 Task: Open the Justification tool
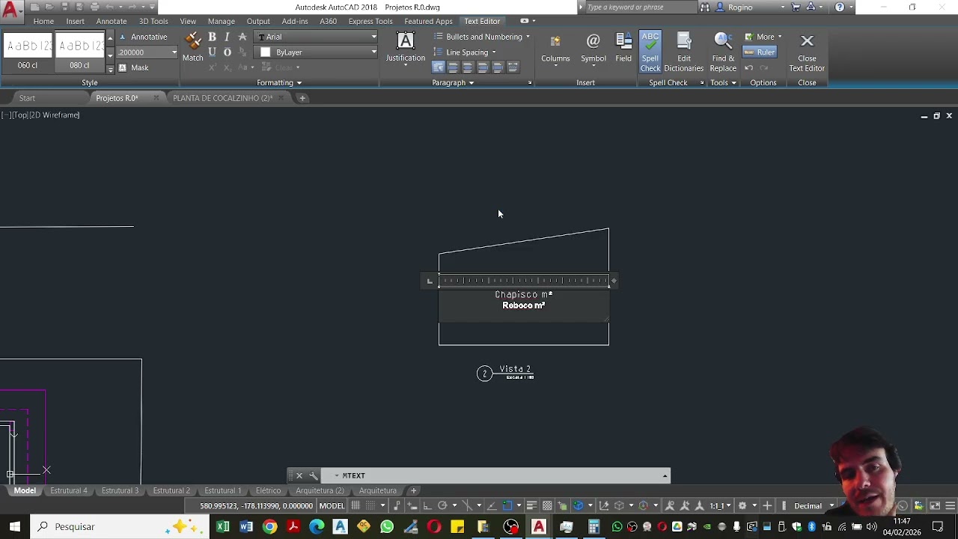(x=406, y=49)
